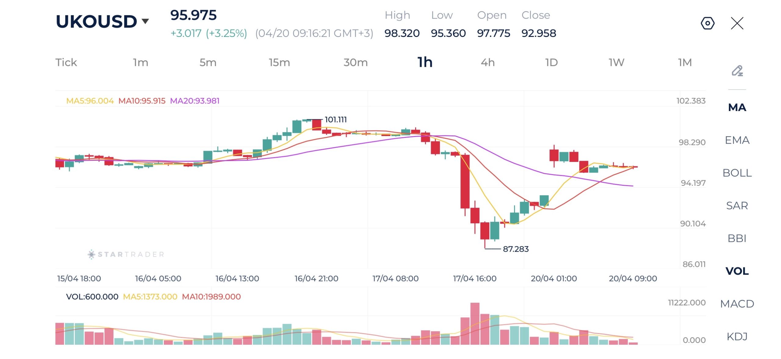Choose the 15m timeframe
Viewport: 781px width, 359px height.
coord(279,63)
